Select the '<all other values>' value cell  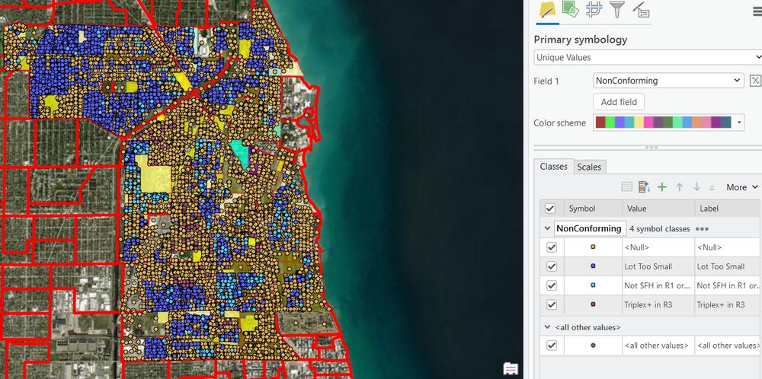click(x=658, y=346)
